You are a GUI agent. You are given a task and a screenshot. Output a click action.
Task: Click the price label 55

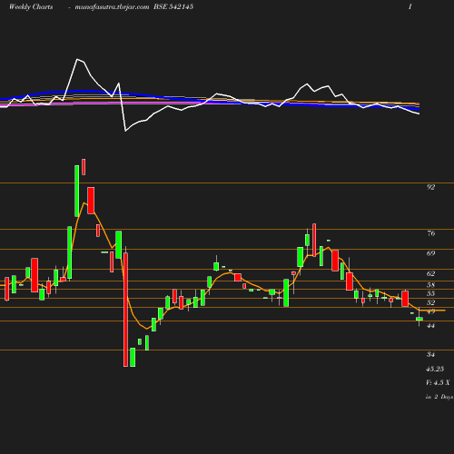click(431, 293)
